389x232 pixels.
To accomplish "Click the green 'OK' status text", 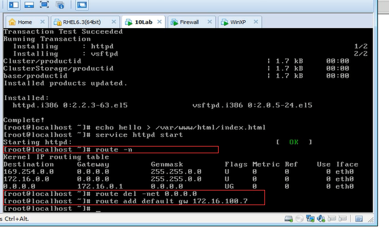I will click(x=294, y=142).
